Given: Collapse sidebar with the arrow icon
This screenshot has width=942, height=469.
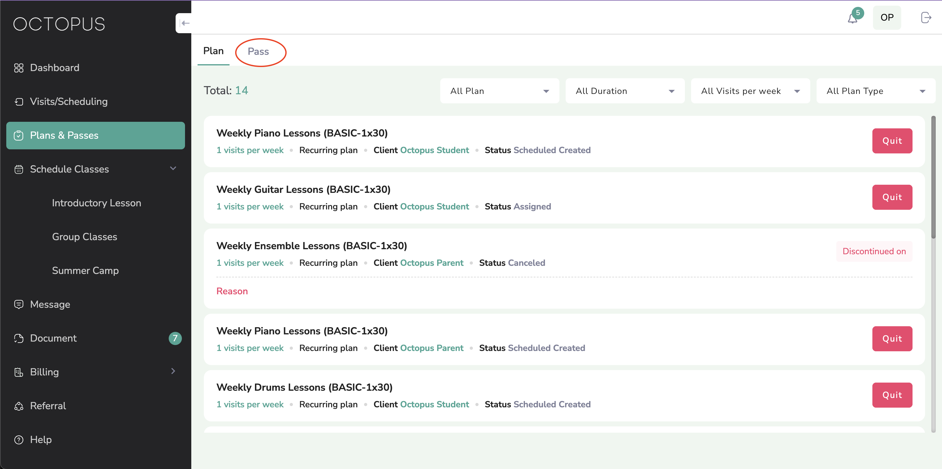Looking at the screenshot, I should 185,23.
